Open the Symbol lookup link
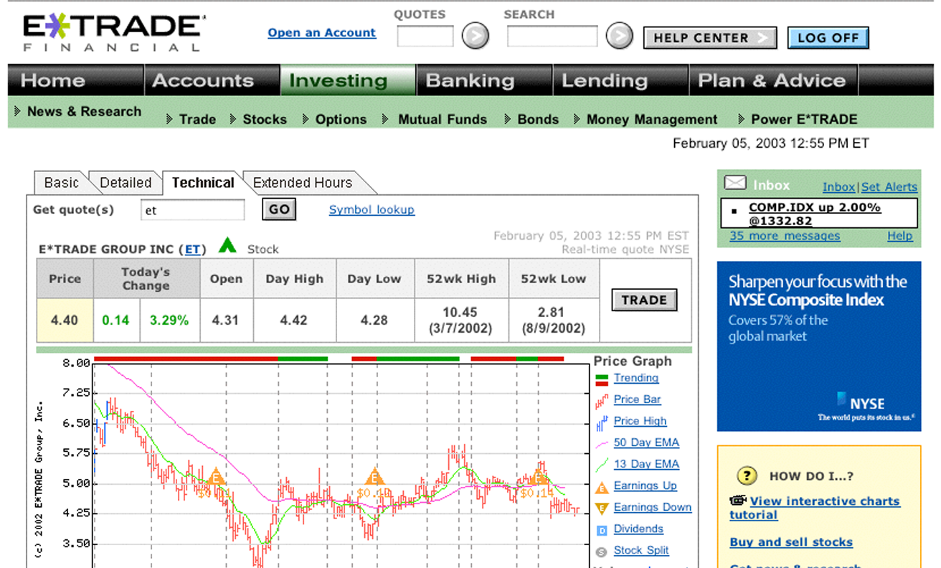 click(x=372, y=209)
